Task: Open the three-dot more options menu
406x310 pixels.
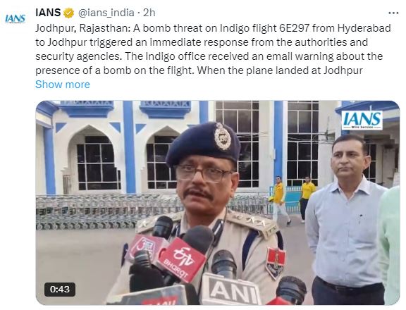Action: point(393,13)
